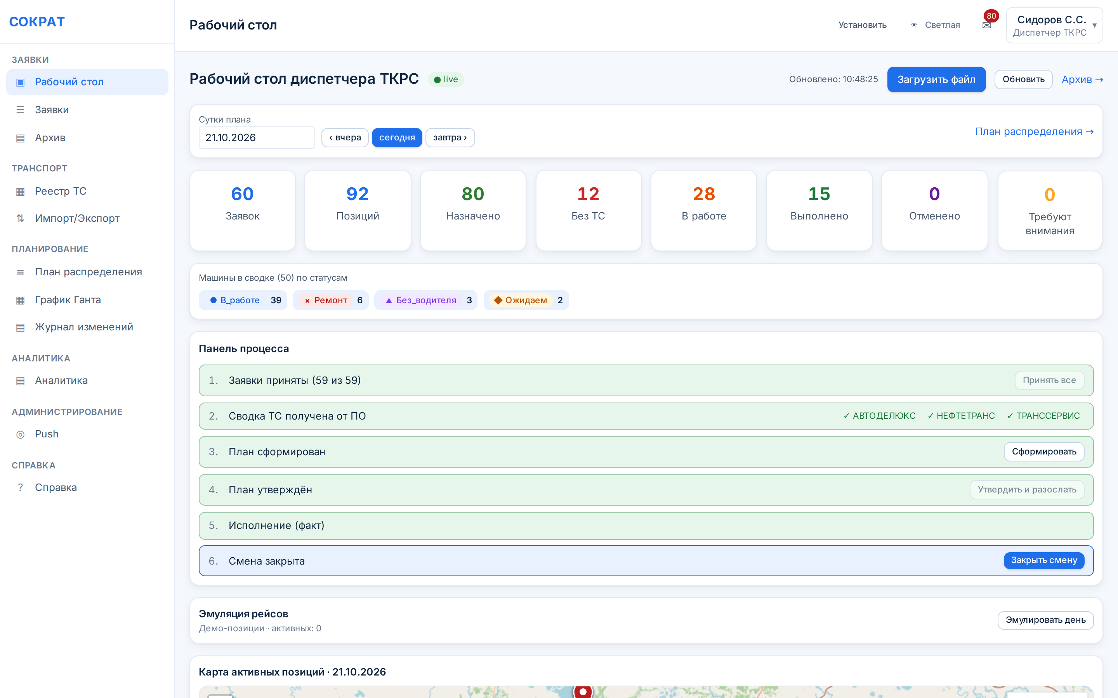The image size is (1118, 698).
Task: Click the sun icon for Светлая theme
Action: point(913,25)
